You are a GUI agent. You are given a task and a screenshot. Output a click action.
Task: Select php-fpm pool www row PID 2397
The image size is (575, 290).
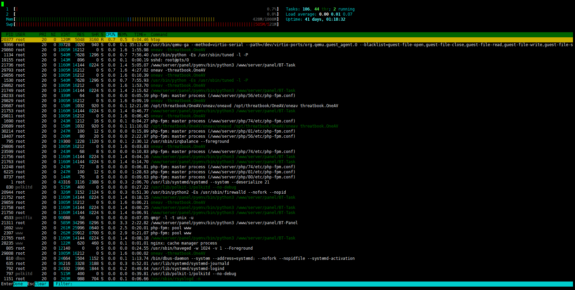(287, 233)
